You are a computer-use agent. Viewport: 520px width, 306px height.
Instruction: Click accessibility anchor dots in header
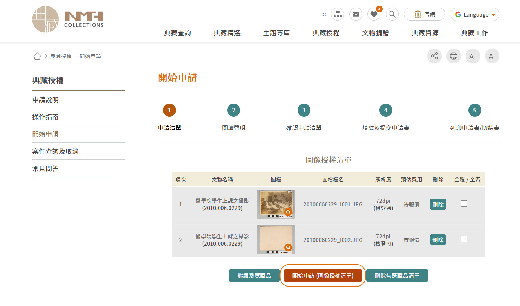tap(323, 15)
